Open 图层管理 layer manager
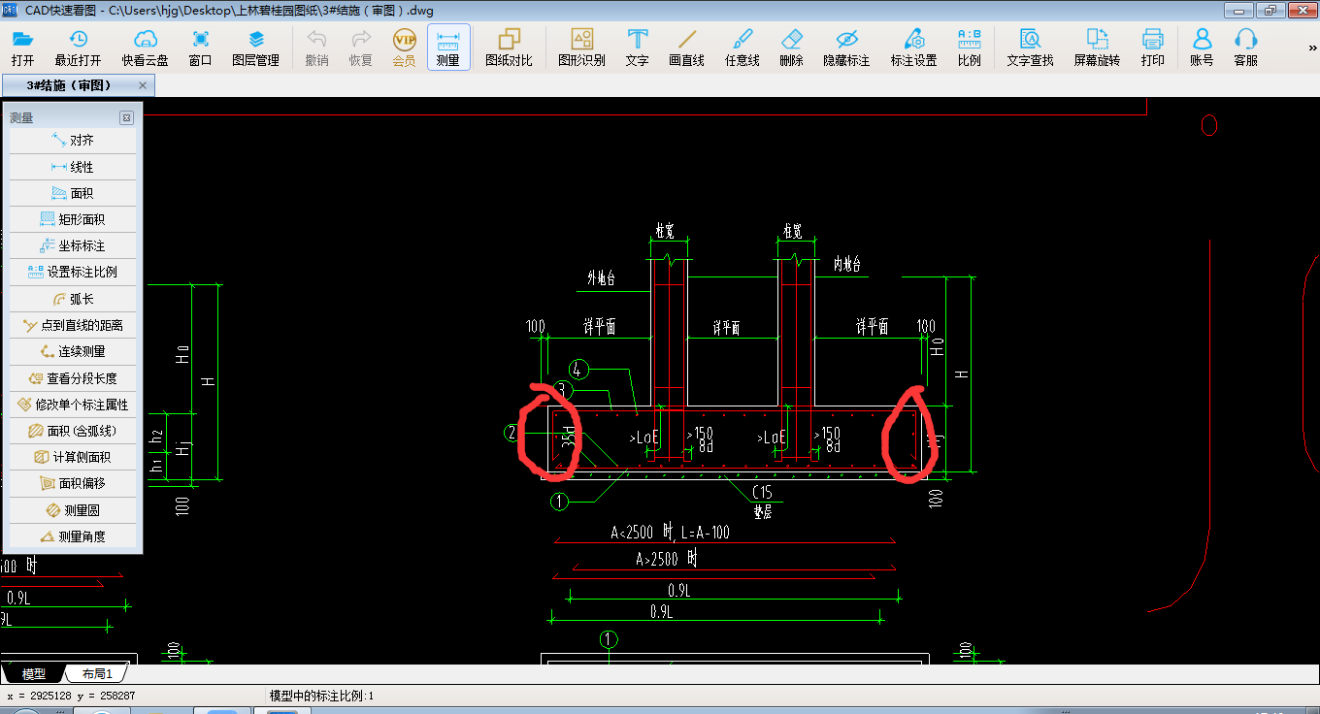The width and height of the screenshot is (1320, 714). pos(256,48)
